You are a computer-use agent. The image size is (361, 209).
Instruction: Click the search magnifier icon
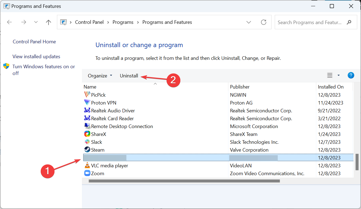pos(349,22)
